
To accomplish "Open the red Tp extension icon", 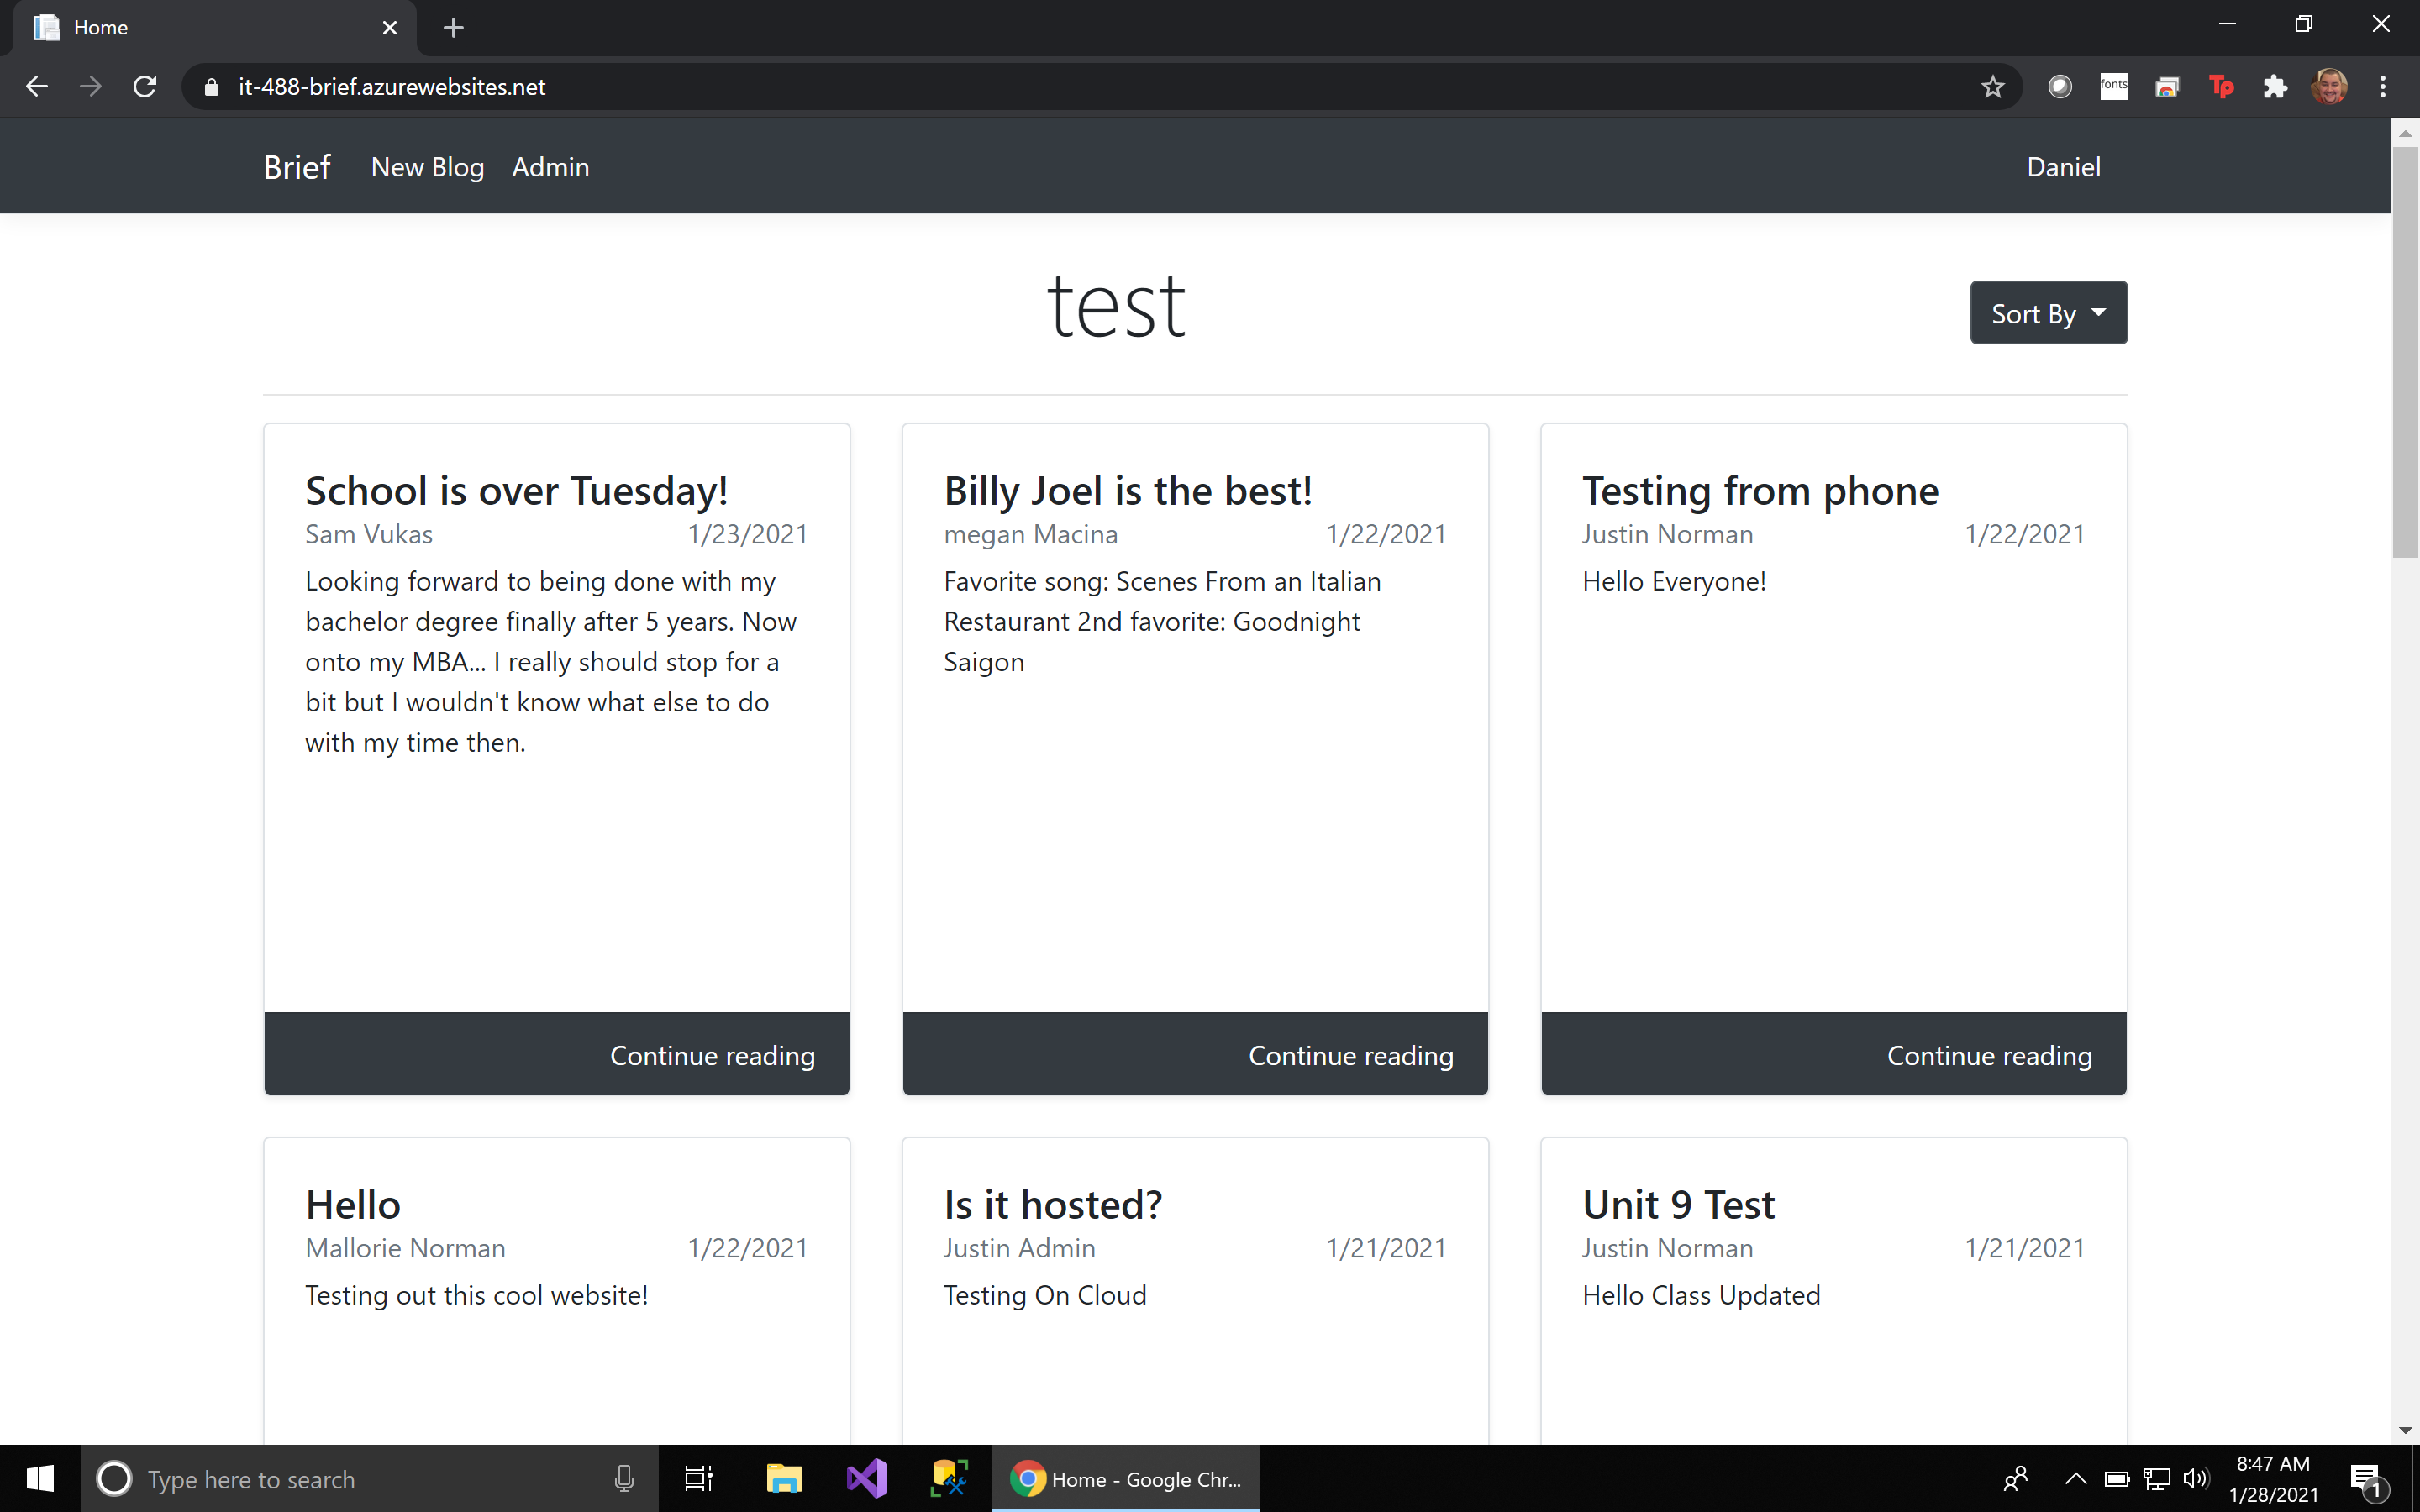I will [x=2221, y=87].
